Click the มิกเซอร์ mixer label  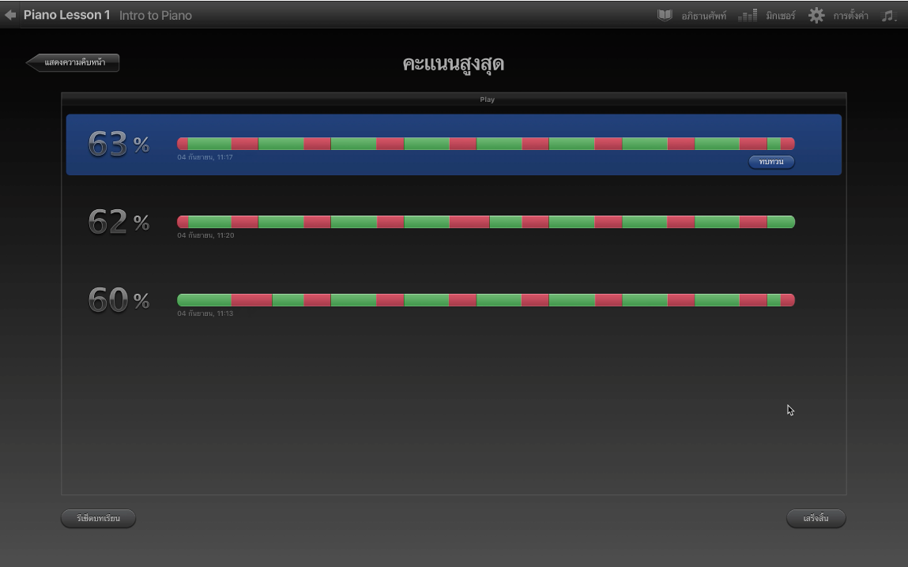(x=781, y=16)
